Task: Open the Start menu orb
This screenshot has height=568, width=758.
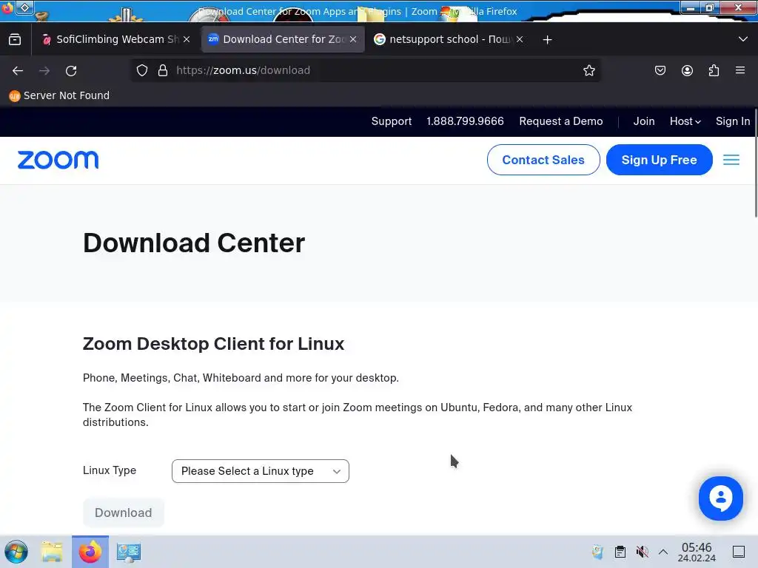Action: click(x=16, y=552)
